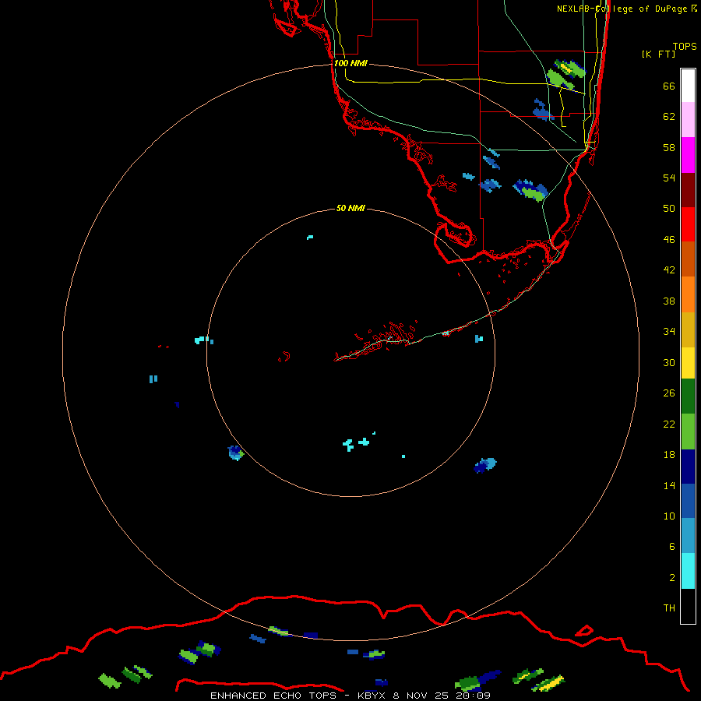Image resolution: width=701 pixels, height=701 pixels.
Task: Click the "38" legend value
Action: click(669, 301)
